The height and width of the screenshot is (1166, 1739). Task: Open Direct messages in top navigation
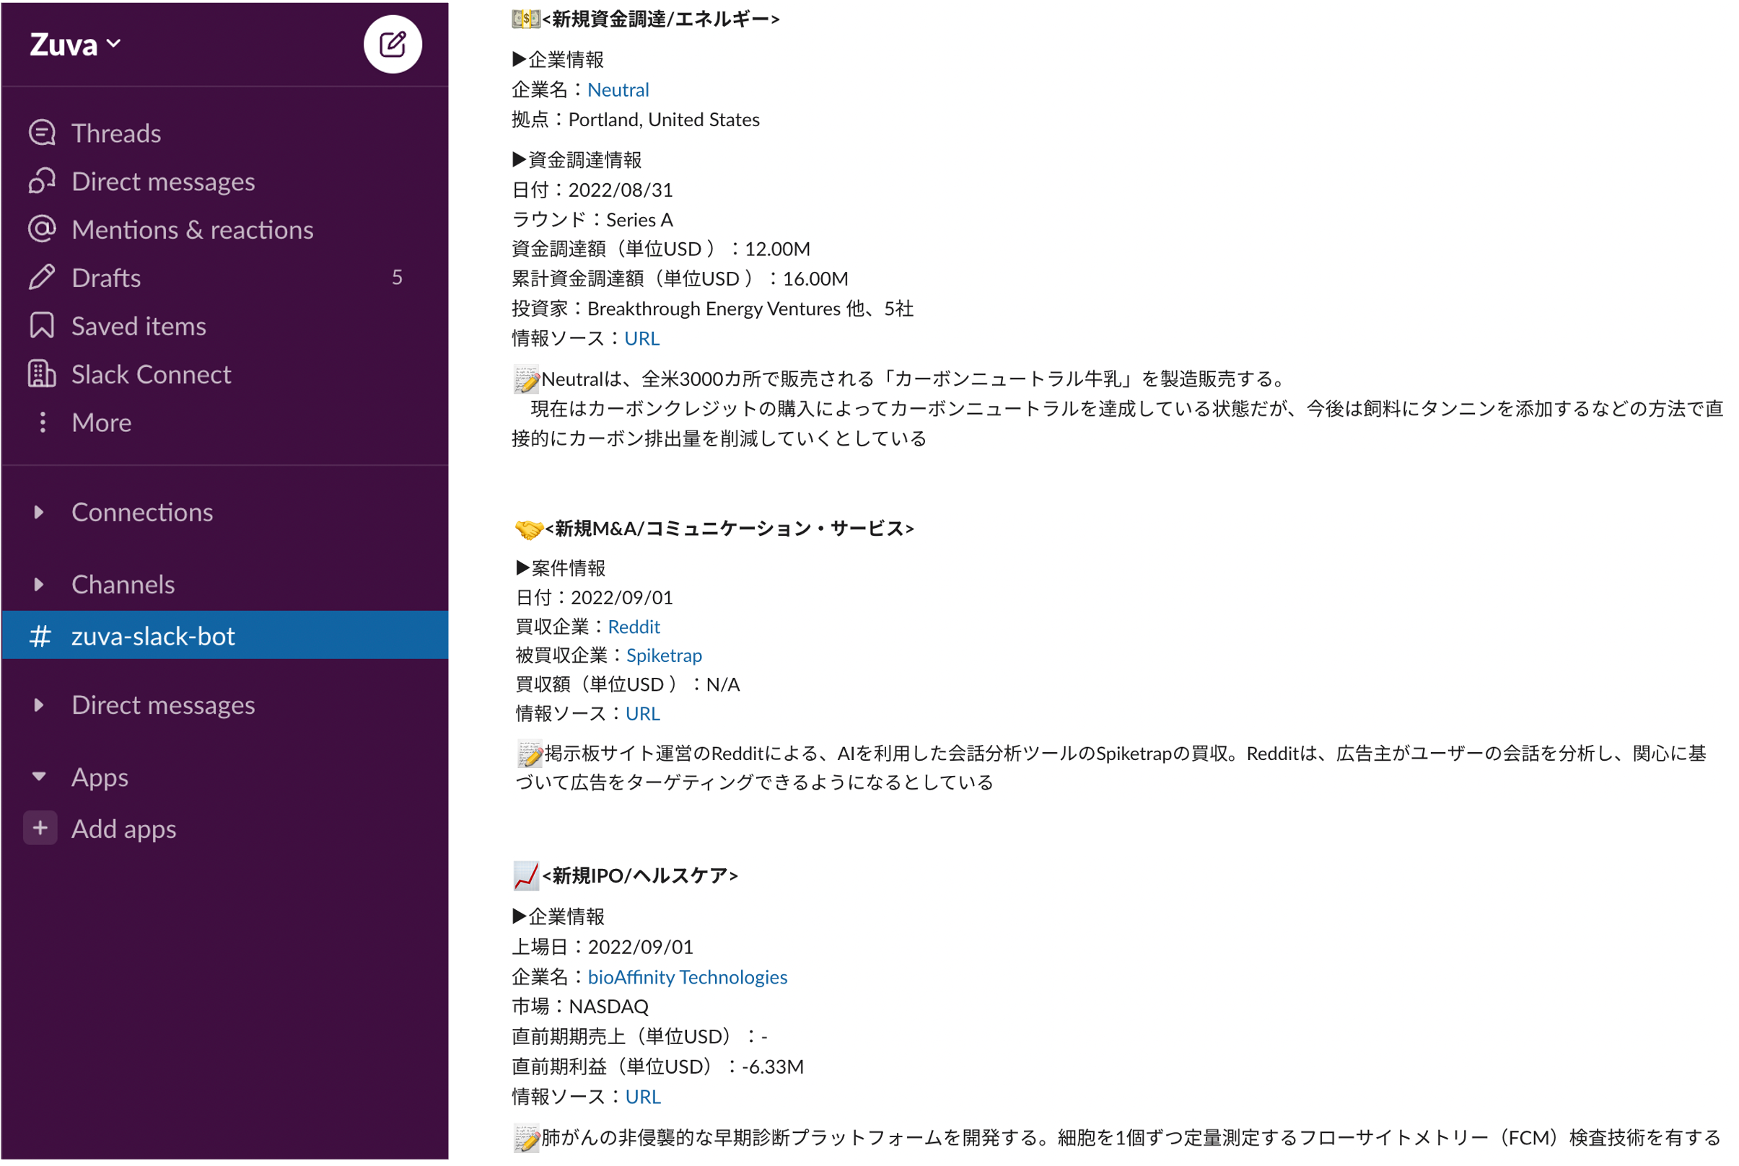[x=162, y=182]
